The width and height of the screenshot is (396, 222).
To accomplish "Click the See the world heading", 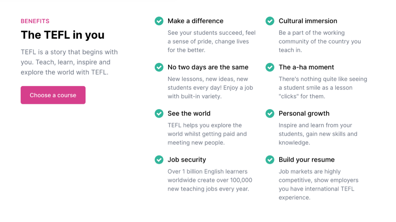I will pos(189,114).
